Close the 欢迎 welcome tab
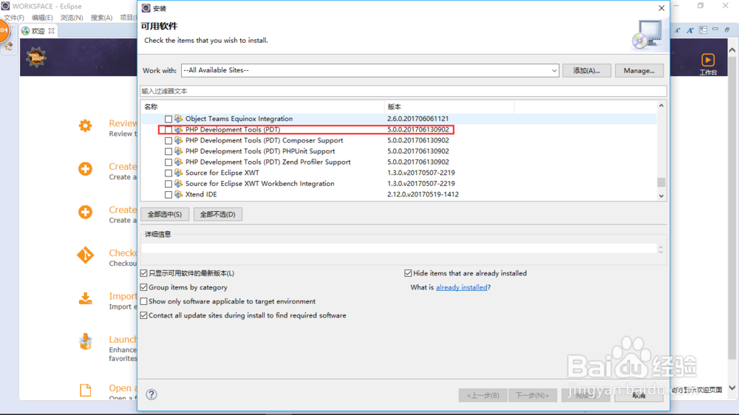The width and height of the screenshot is (739, 415). point(52,31)
